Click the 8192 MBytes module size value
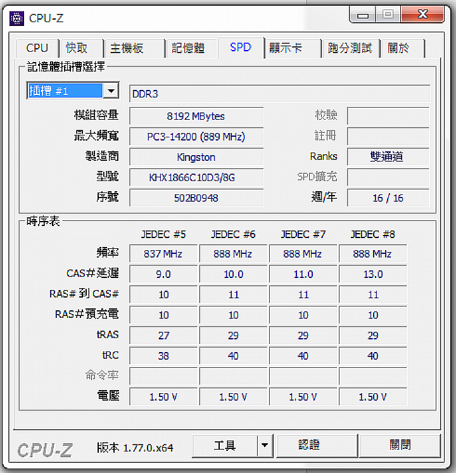The image size is (456, 473). click(196, 116)
